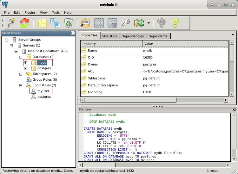The height and width of the screenshot is (174, 238).
Task: Click the postgres login role icon
Action: click(34, 97)
